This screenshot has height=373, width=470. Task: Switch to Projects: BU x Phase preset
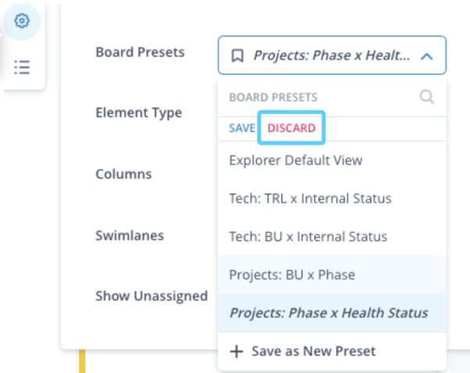292,274
